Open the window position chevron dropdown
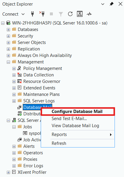 [x=103, y=4]
